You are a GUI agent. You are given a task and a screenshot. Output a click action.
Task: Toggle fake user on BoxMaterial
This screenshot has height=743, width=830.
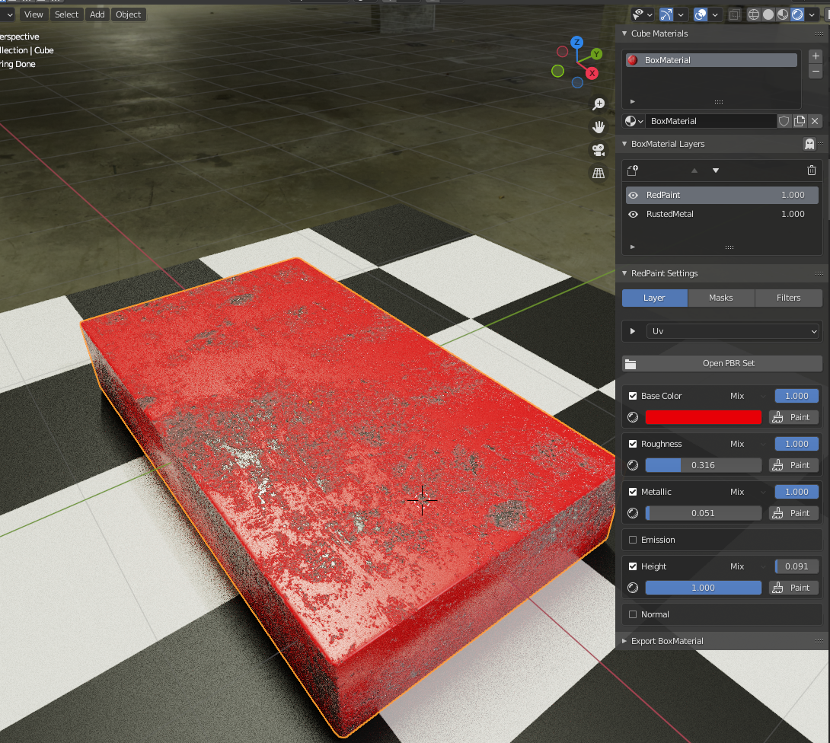pyautogui.click(x=784, y=121)
